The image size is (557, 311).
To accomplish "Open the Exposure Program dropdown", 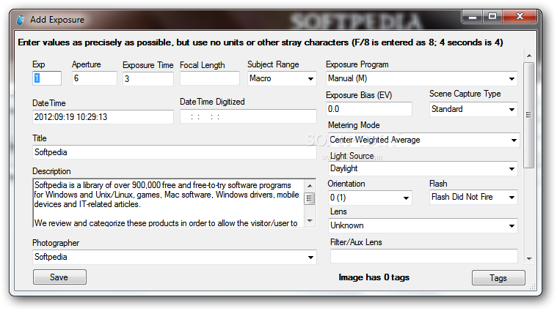I will coord(422,78).
